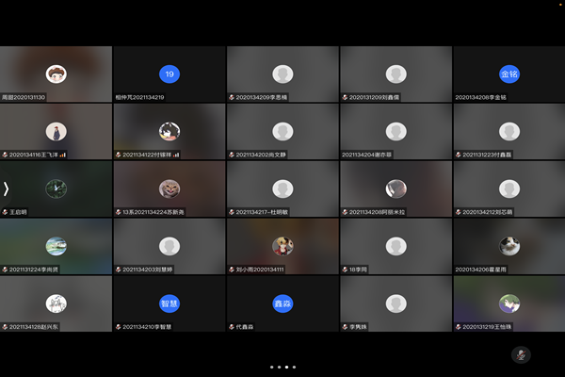The width and height of the screenshot is (565, 377).
Task: Click the avatar of 刘小雨2020134111
Action: click(x=282, y=246)
